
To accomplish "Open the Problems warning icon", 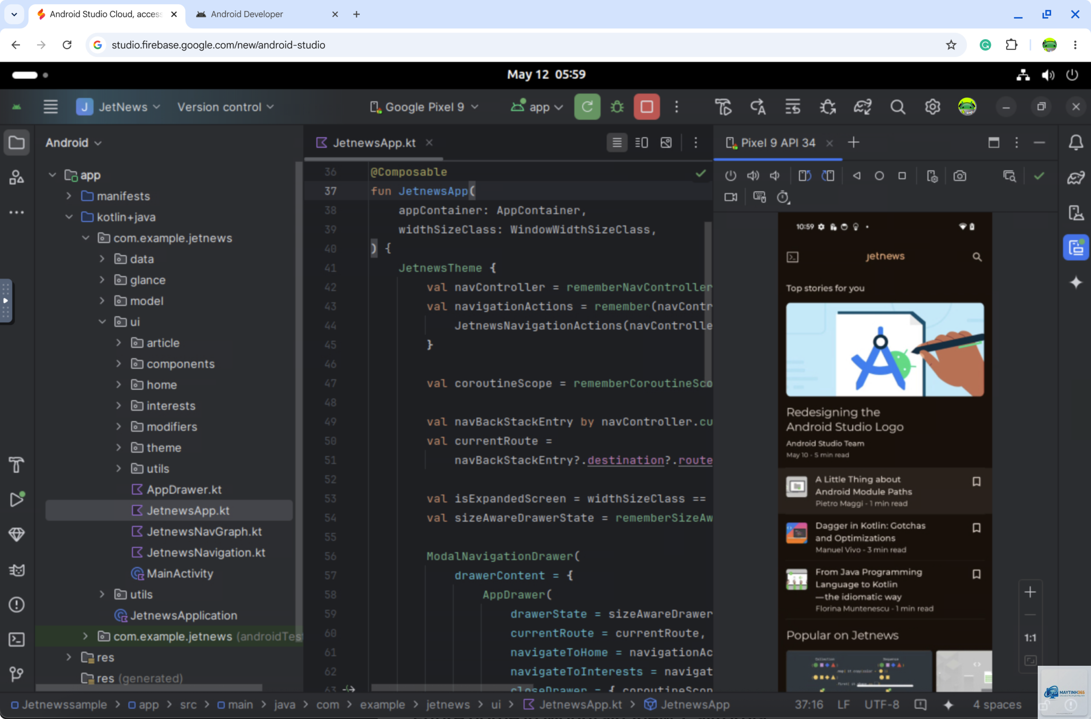I will pos(17,604).
